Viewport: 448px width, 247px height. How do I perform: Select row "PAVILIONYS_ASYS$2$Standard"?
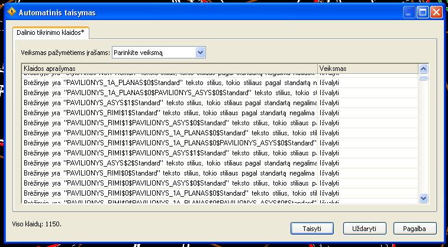click(220, 163)
